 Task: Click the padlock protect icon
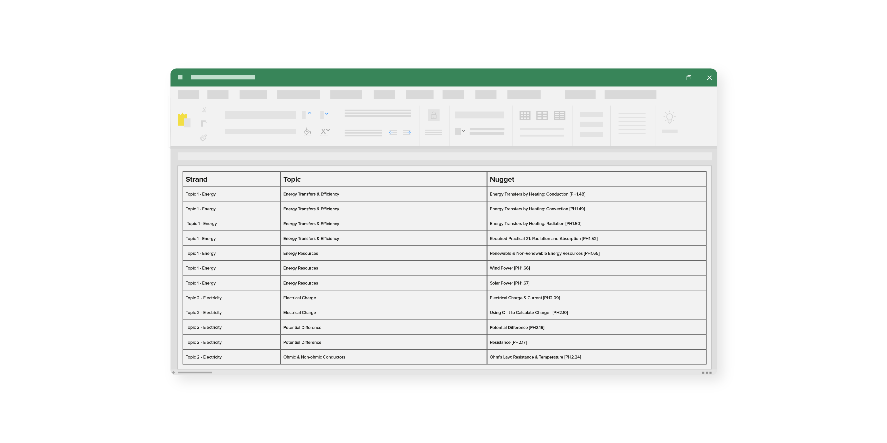[433, 115]
